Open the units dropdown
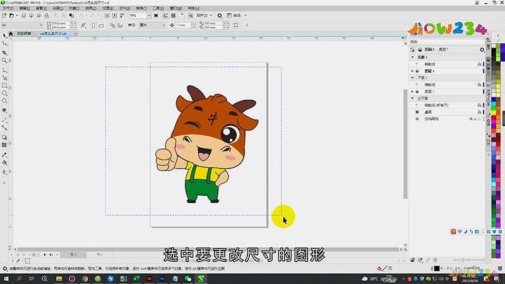Viewport: 505px width, 284px height. click(x=163, y=25)
